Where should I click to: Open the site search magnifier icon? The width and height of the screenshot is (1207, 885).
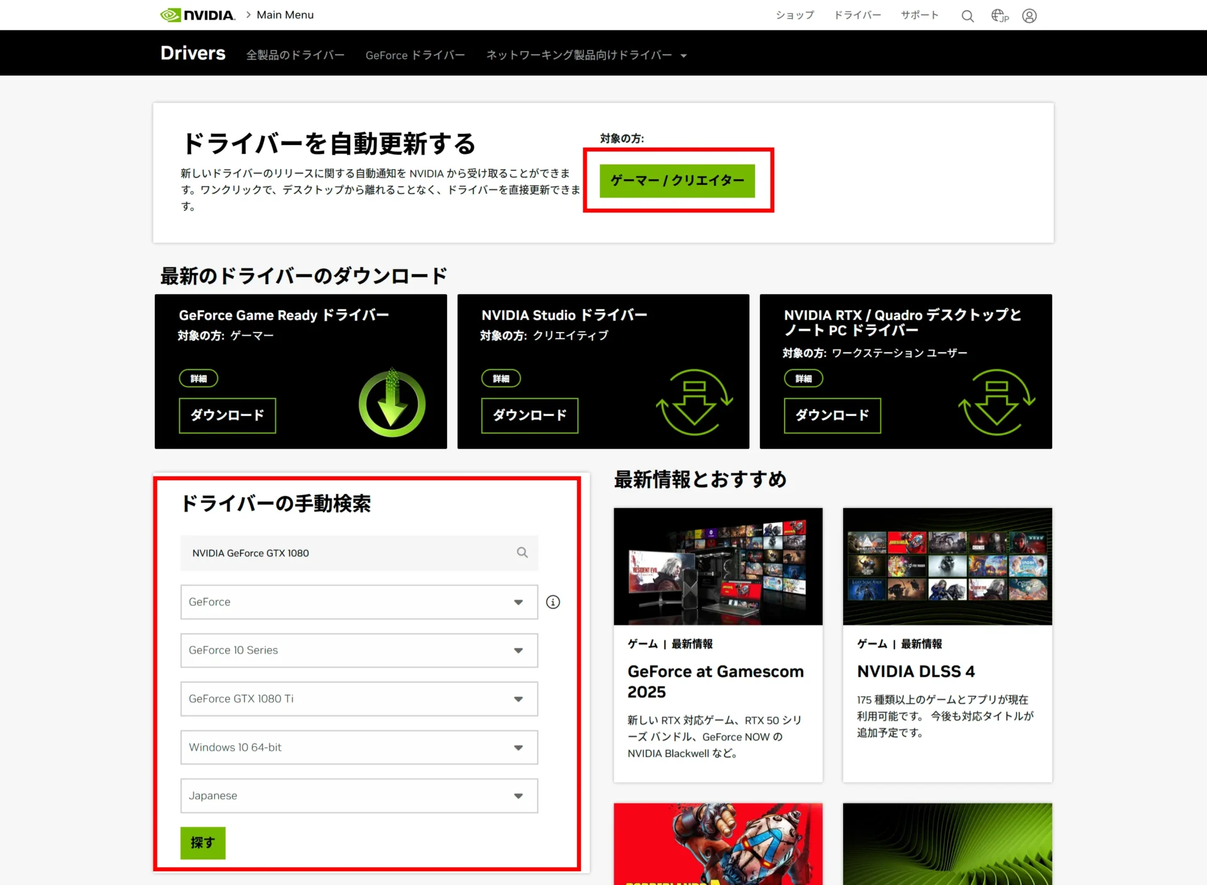[x=967, y=16]
